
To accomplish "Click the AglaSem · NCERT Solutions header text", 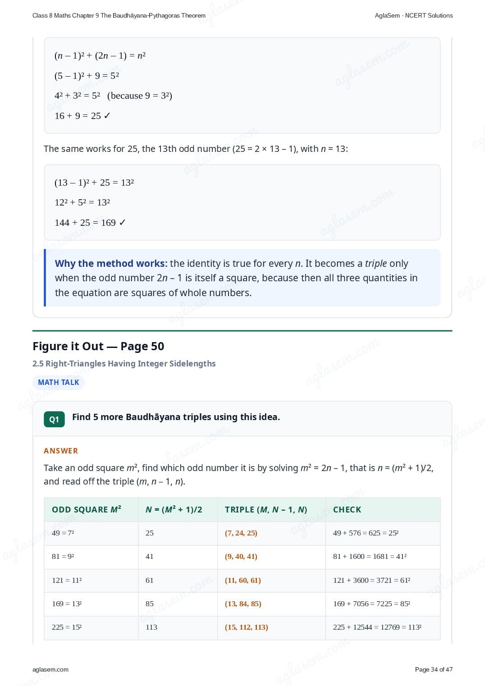I will tap(414, 15).
